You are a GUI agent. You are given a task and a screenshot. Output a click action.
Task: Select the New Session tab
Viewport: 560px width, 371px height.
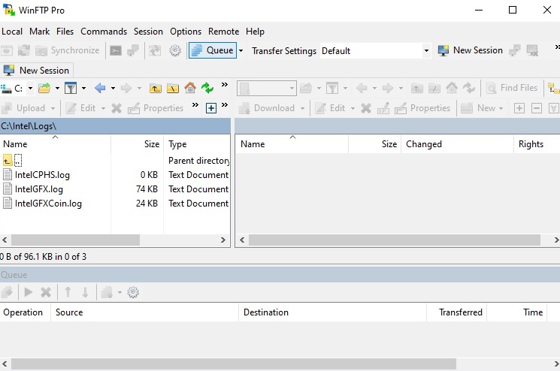[37, 71]
